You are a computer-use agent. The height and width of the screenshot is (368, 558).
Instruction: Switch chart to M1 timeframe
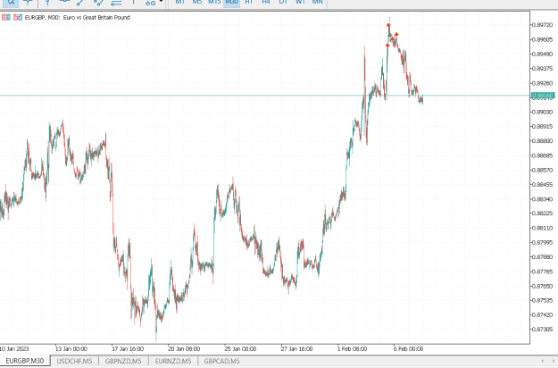[180, 2]
